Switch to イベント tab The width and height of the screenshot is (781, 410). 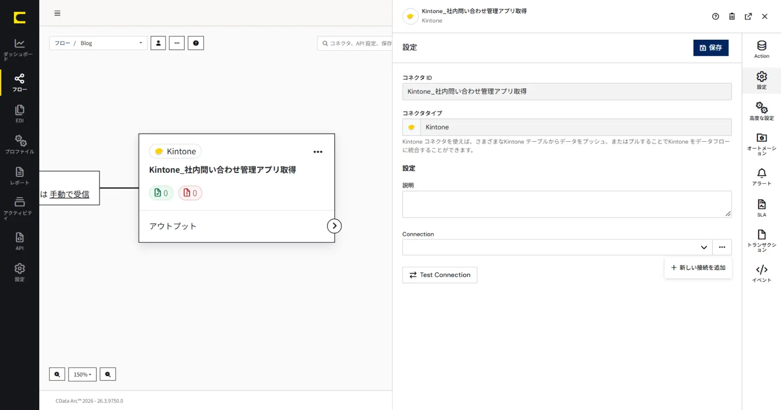click(761, 274)
